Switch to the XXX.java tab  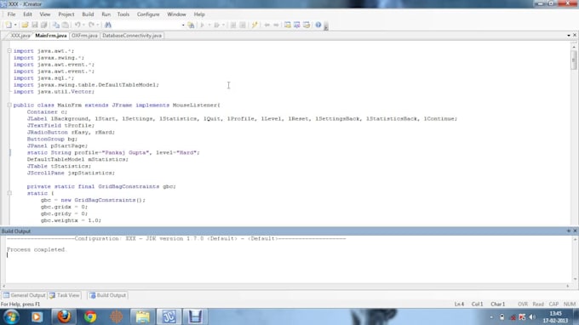(x=20, y=36)
